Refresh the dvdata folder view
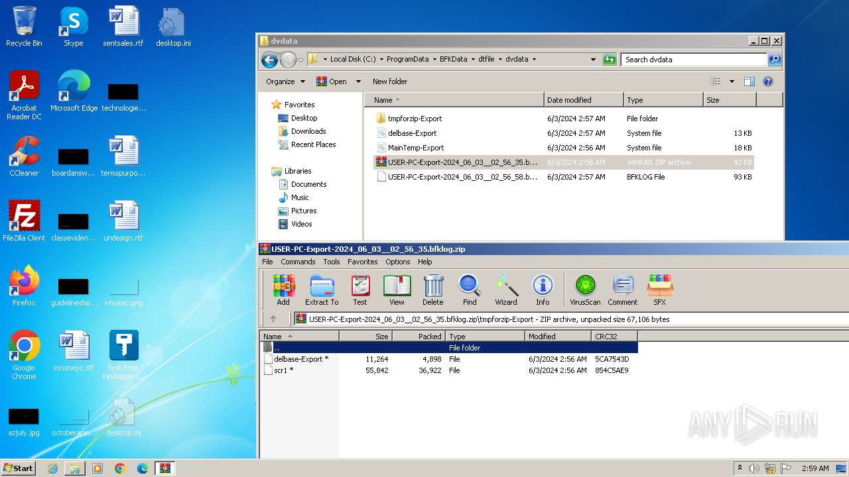 [x=610, y=60]
